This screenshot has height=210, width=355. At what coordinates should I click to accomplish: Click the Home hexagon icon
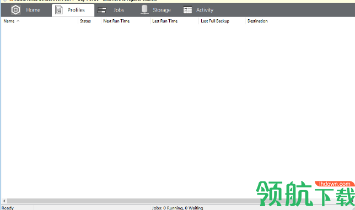point(16,10)
